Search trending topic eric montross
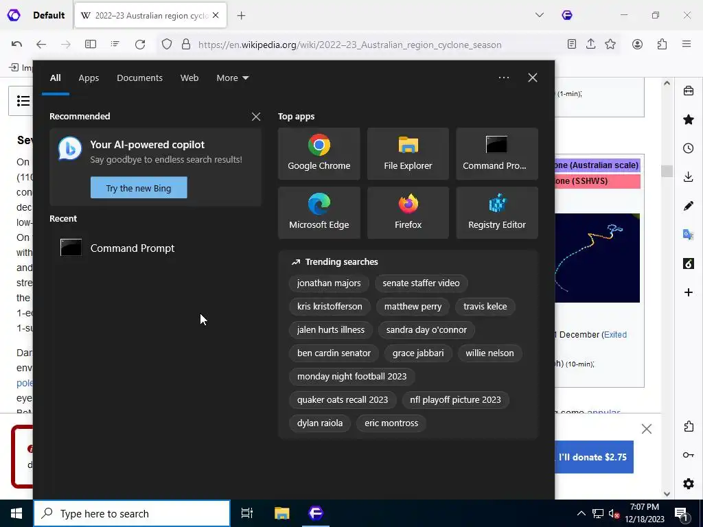 391,423
